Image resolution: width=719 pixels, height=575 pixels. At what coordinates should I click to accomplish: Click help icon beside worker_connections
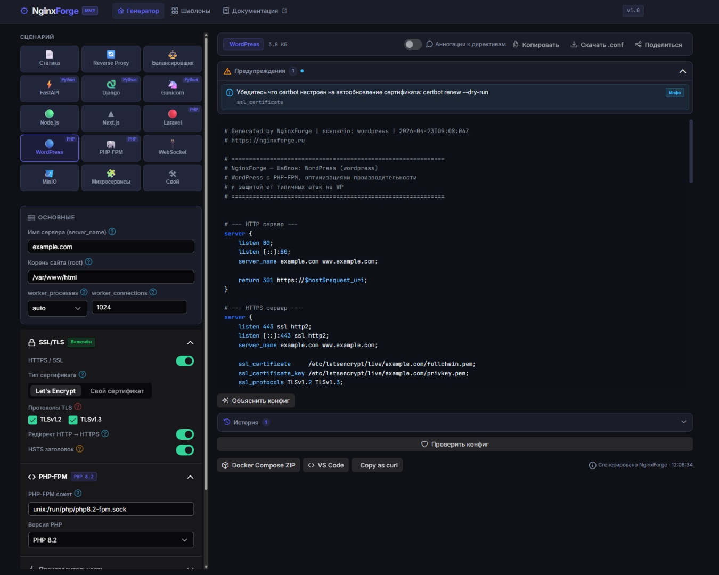[153, 292]
